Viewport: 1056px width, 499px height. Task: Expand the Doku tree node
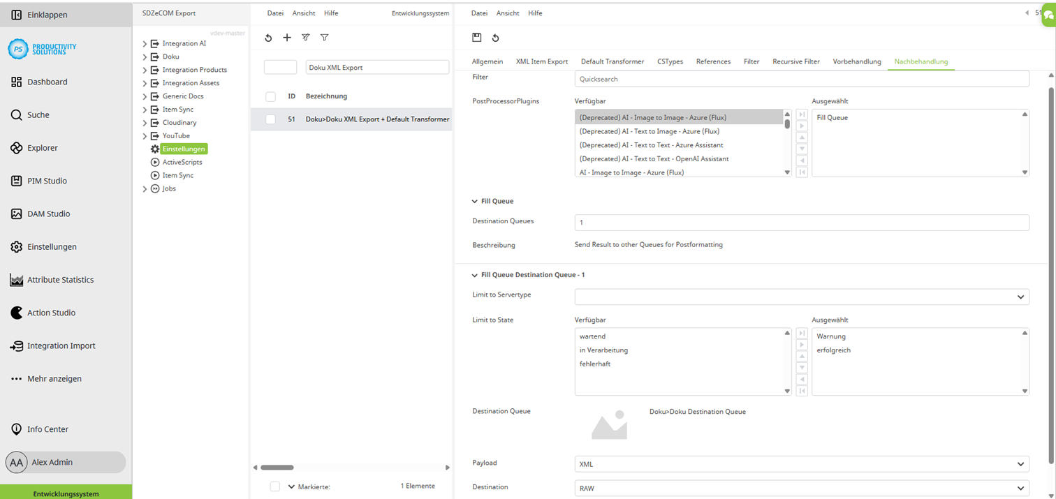(145, 57)
